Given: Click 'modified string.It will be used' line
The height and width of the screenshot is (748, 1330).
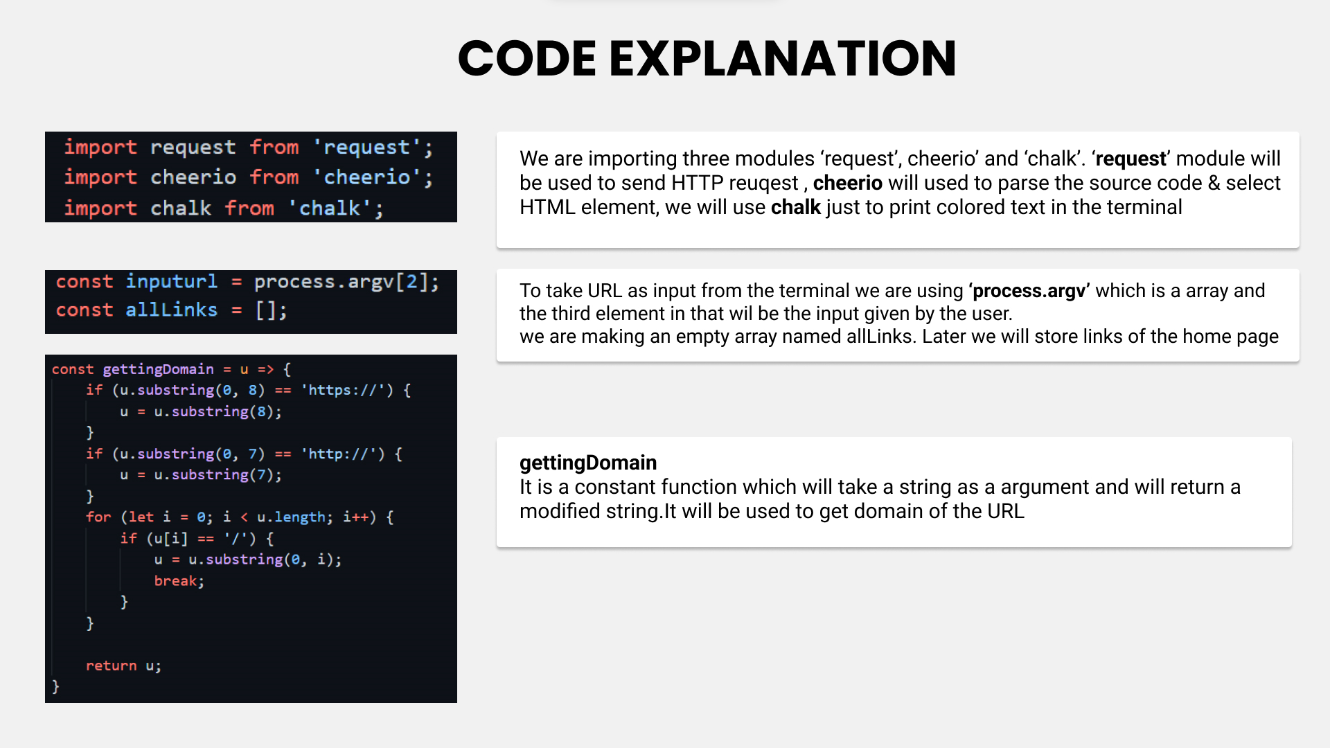Looking at the screenshot, I should (772, 511).
